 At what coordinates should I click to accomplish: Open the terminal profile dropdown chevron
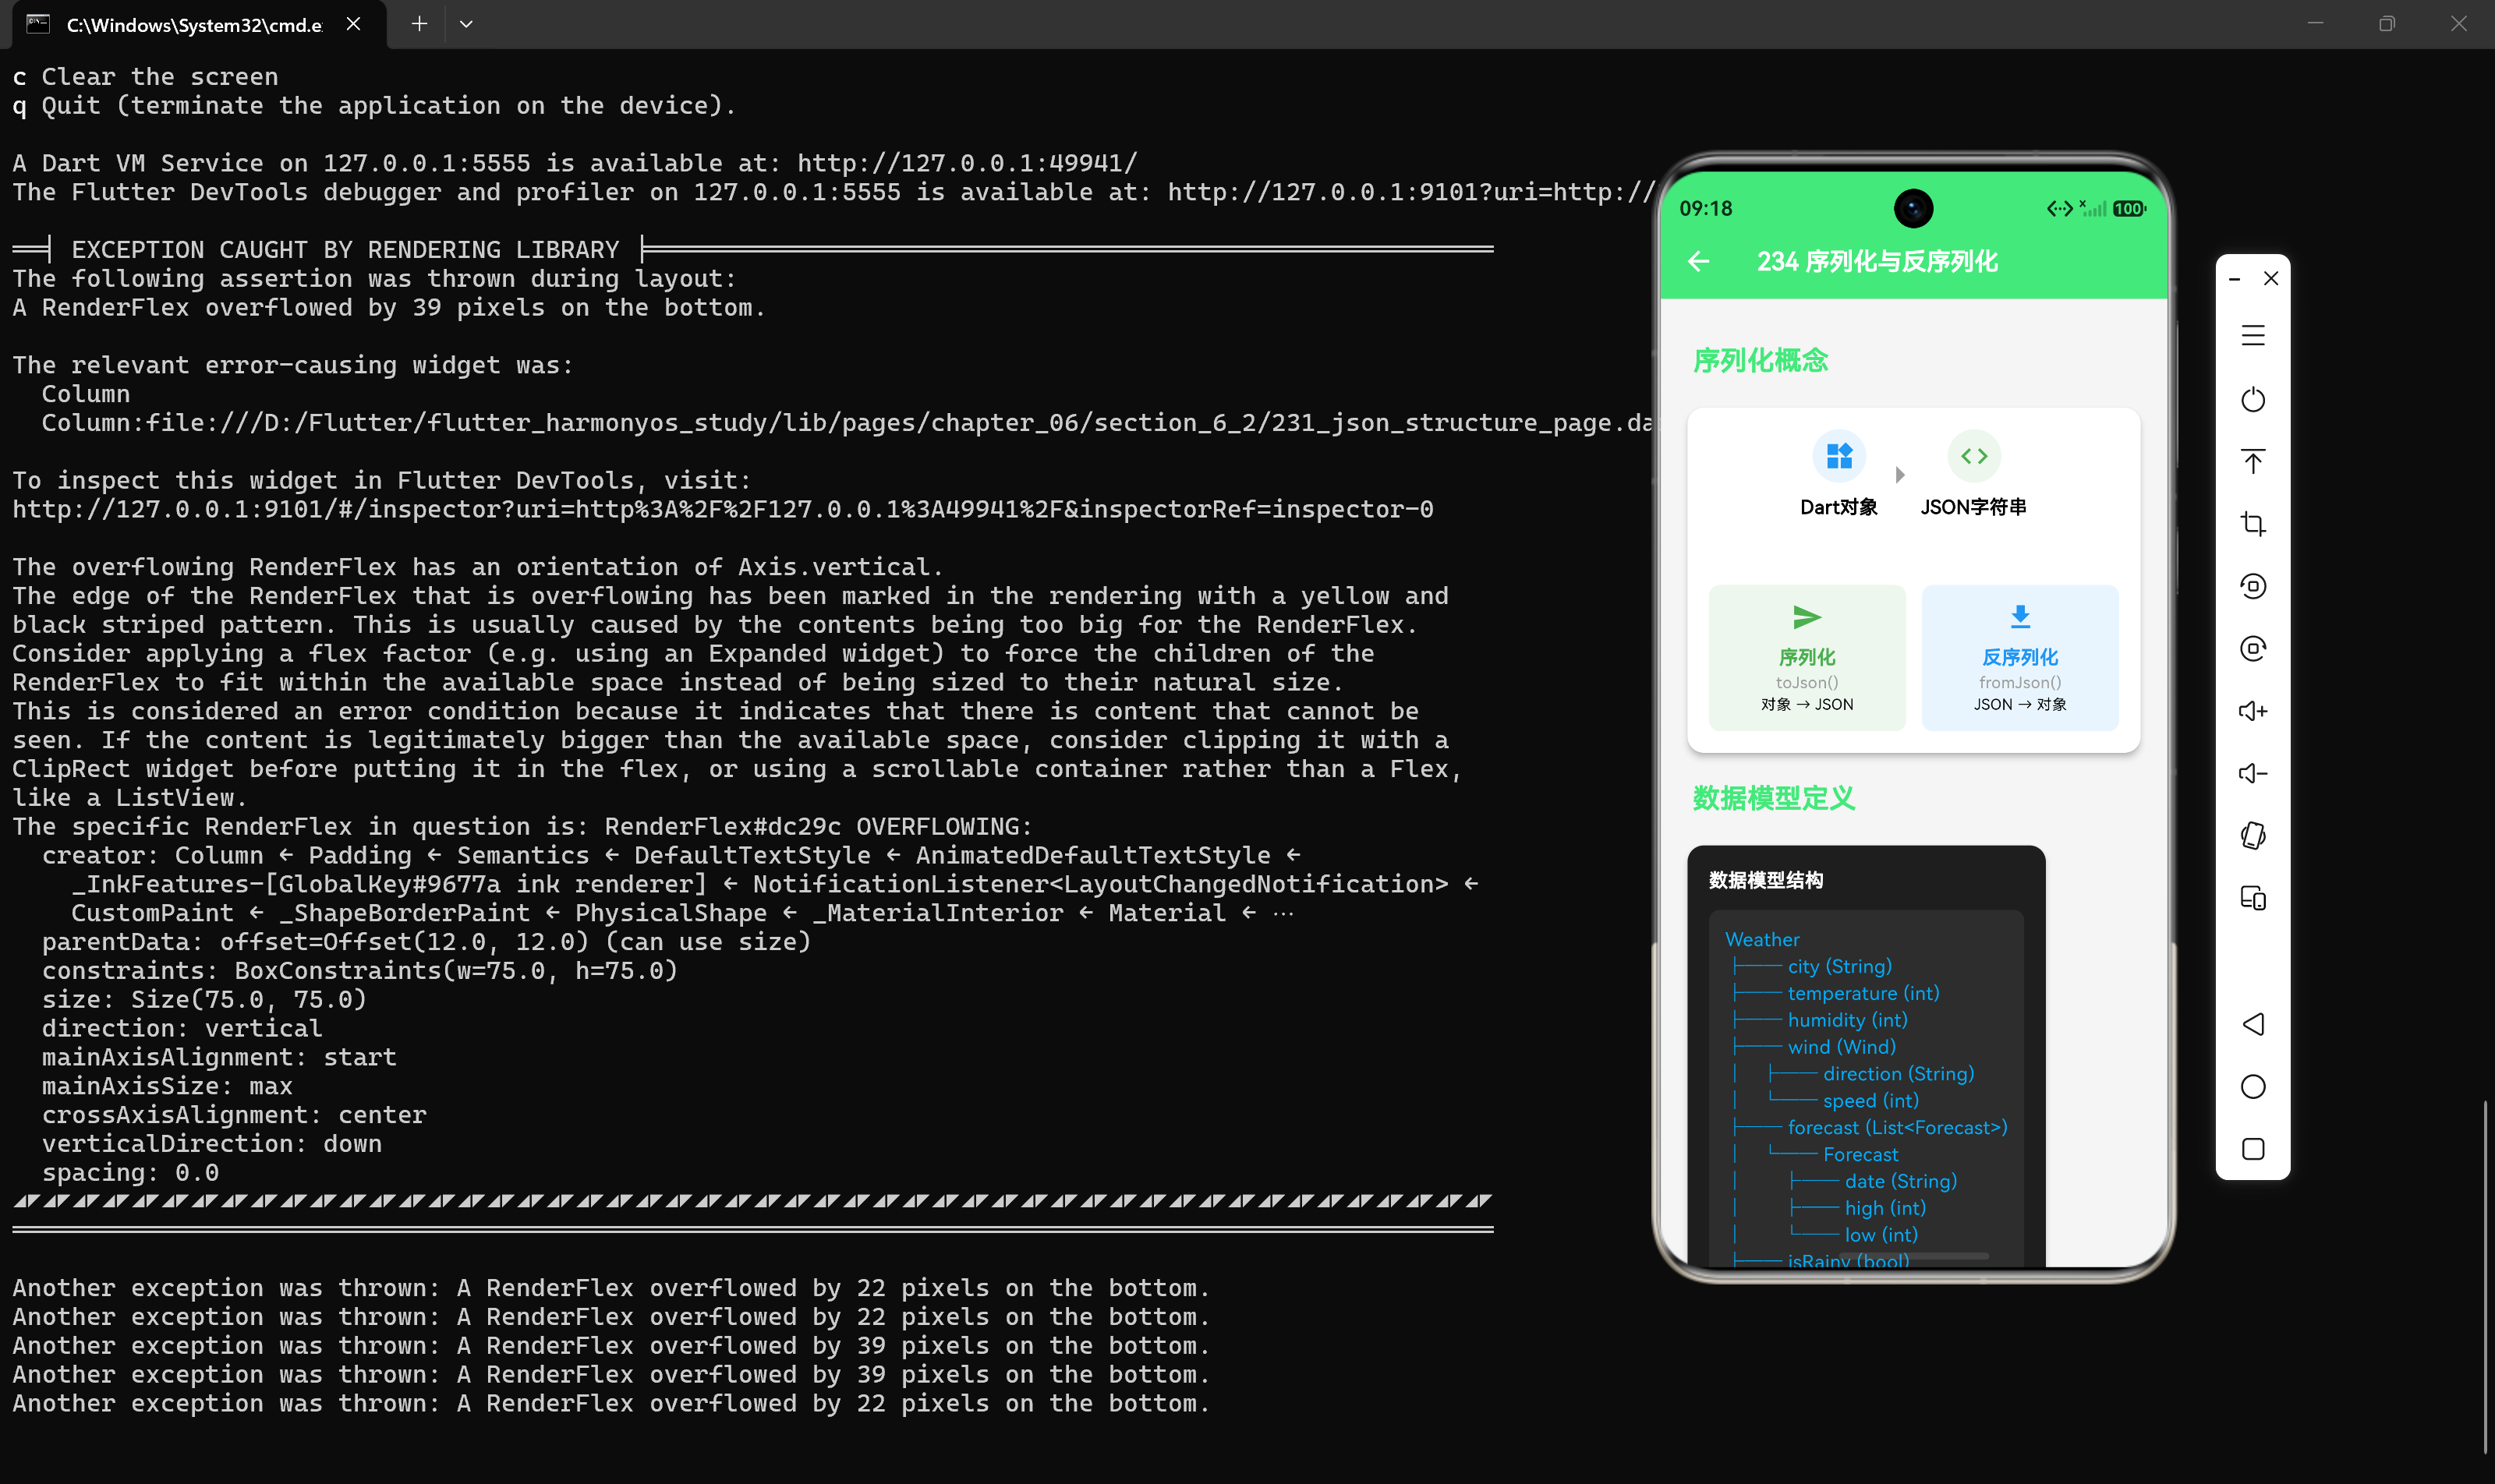(465, 24)
